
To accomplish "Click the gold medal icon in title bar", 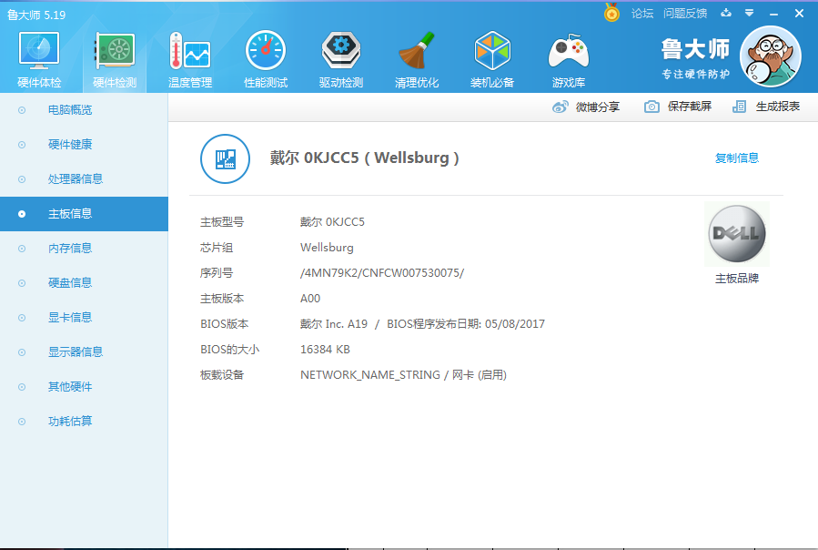I will pyautogui.click(x=612, y=13).
